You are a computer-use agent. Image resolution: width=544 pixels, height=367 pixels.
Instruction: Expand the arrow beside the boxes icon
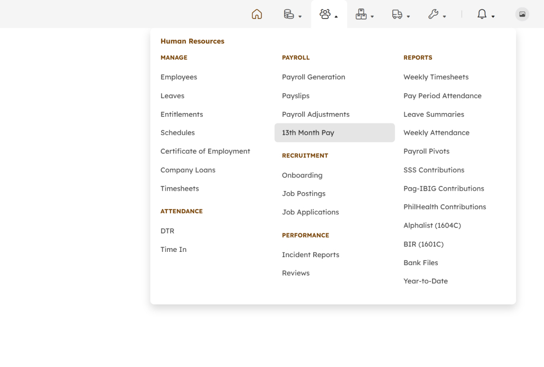pos(372,16)
